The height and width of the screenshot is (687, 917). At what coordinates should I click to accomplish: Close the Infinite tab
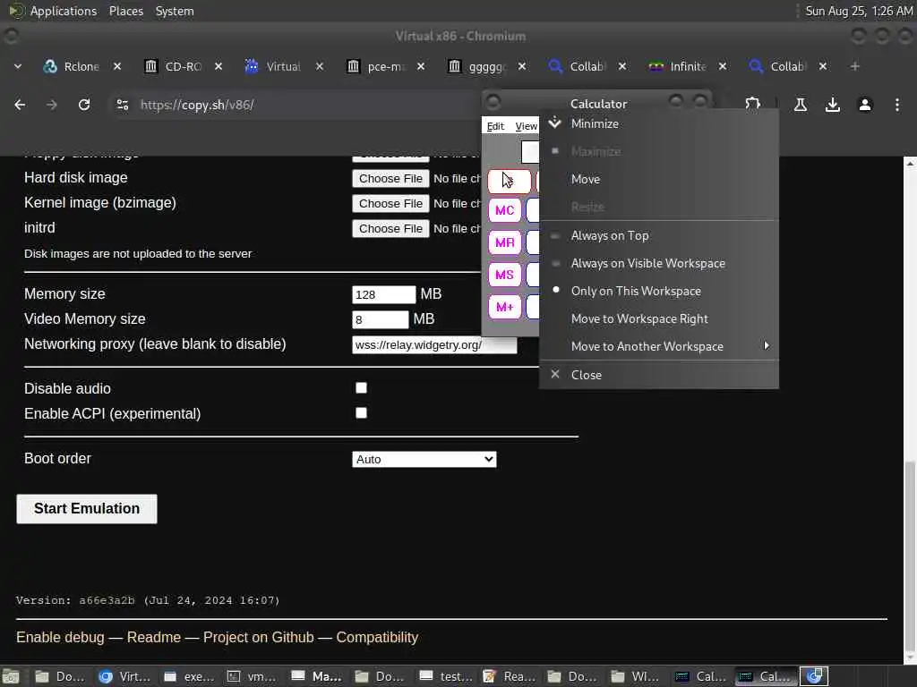[723, 66]
